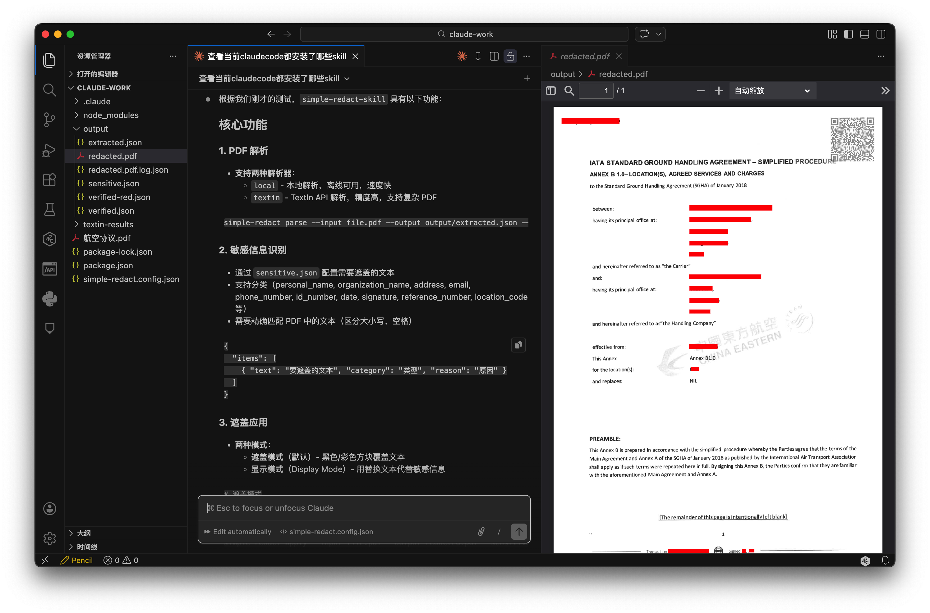Expand the textin-results folder
Screen dimensions: 930x613
pos(108,225)
